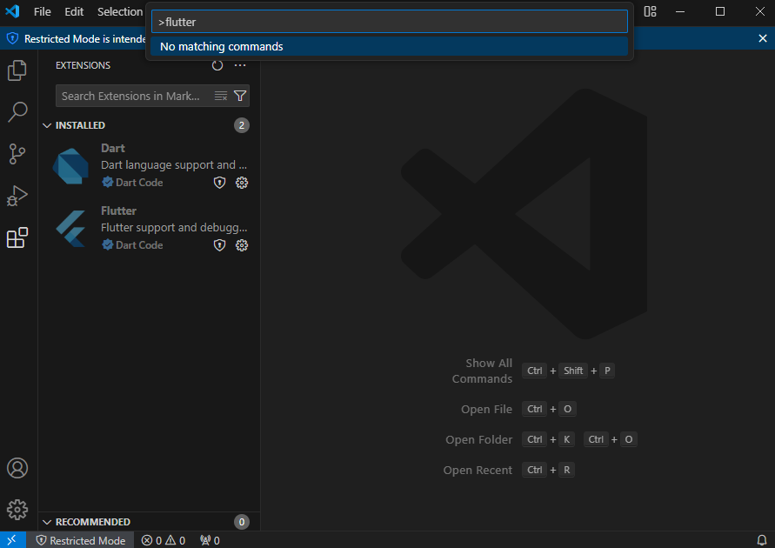Click the Flutter extension logo

point(70,228)
